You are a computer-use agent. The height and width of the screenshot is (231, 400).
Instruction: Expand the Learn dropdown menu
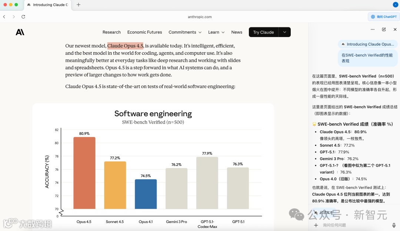click(x=216, y=32)
